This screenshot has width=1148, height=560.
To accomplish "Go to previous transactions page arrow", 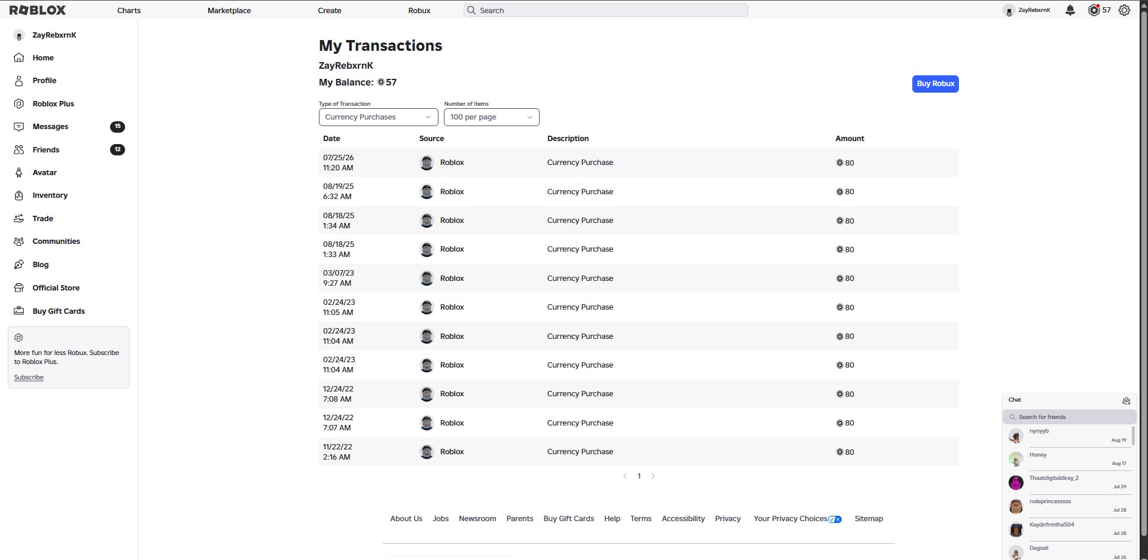I will (625, 476).
